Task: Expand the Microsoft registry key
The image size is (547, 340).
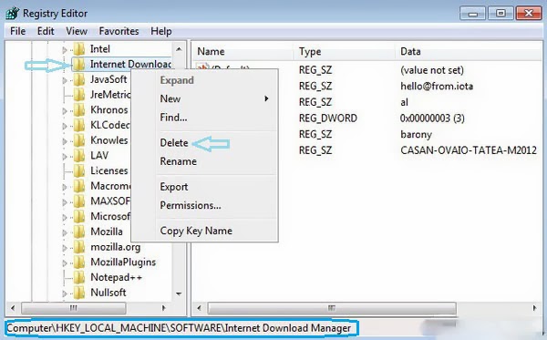Action: pyautogui.click(x=65, y=217)
